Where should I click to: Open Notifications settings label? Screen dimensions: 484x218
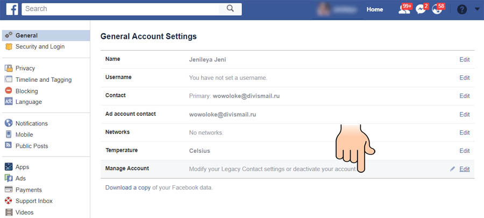pyautogui.click(x=32, y=123)
